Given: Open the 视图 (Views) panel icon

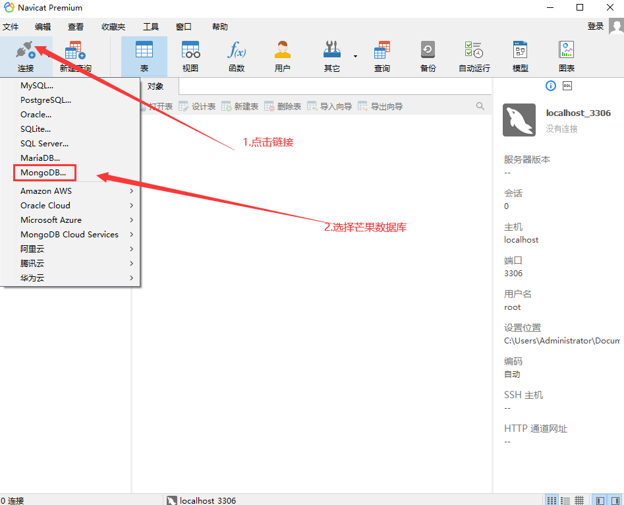Looking at the screenshot, I should coord(190,54).
